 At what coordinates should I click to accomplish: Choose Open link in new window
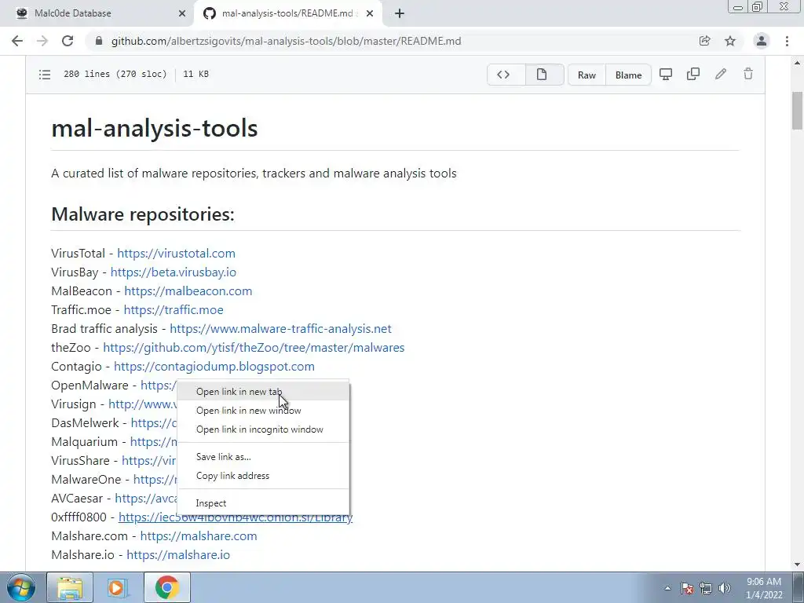[x=263, y=411]
